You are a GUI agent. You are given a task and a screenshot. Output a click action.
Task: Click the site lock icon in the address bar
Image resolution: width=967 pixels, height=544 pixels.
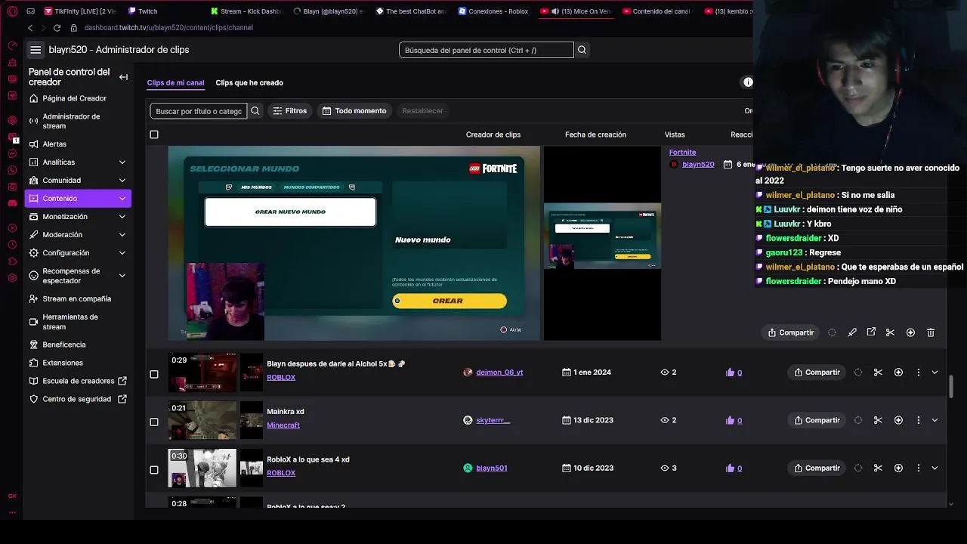(x=74, y=28)
